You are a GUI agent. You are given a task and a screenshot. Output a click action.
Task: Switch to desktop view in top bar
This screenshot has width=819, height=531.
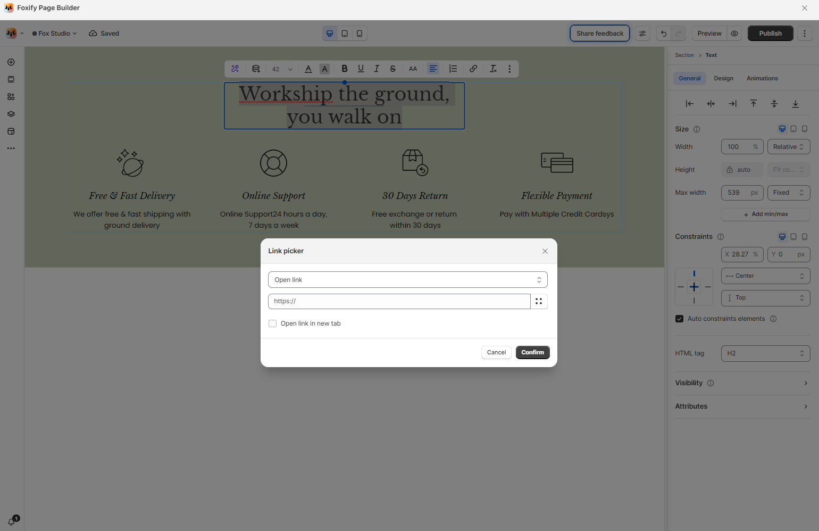click(x=330, y=34)
